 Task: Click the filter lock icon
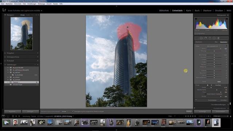[230, 116]
